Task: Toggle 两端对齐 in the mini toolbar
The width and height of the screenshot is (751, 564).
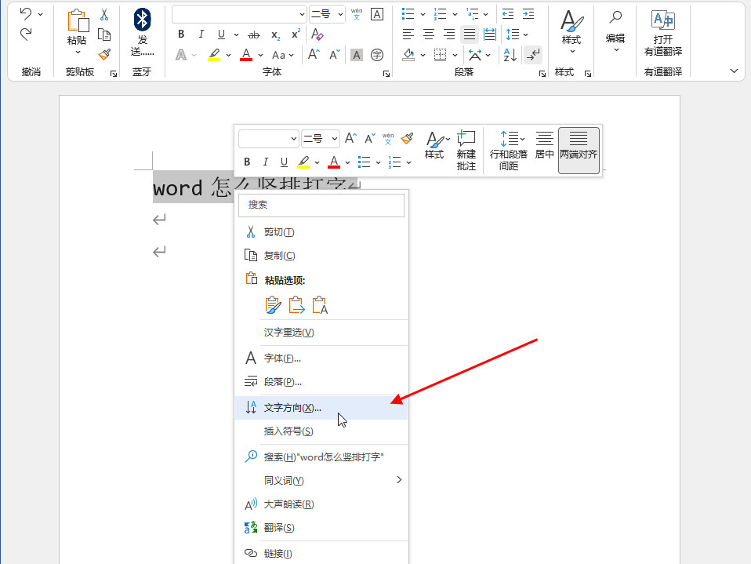Action: pos(579,150)
